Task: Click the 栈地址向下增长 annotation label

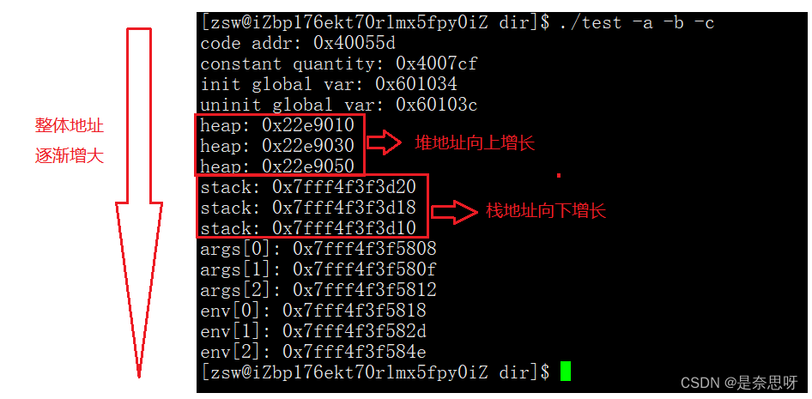Action: (x=546, y=211)
